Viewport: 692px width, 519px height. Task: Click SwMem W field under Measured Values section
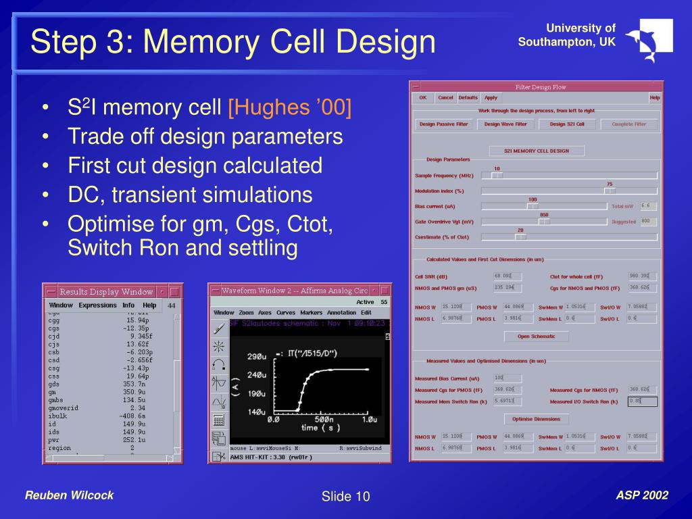580,437
